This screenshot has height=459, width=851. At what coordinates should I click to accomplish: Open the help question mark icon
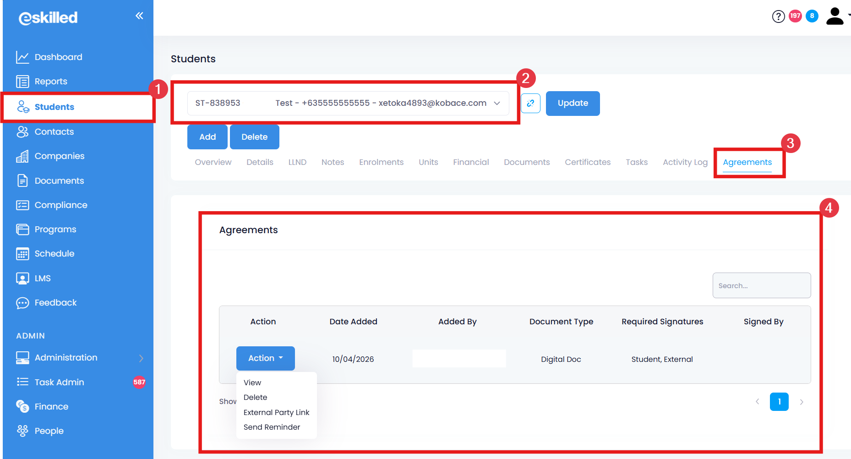778,16
